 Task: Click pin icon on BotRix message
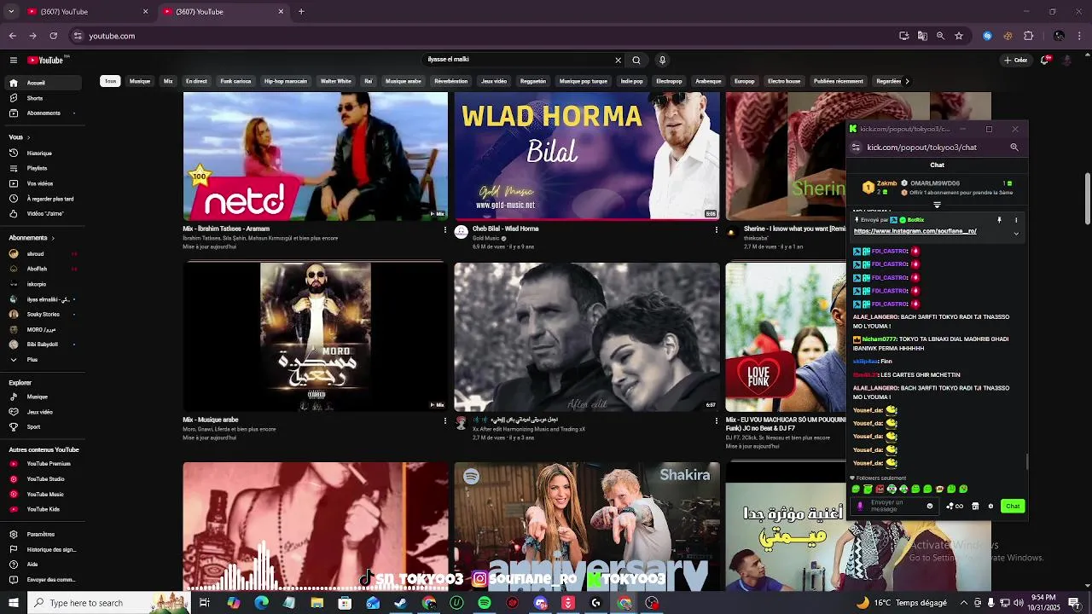999,220
